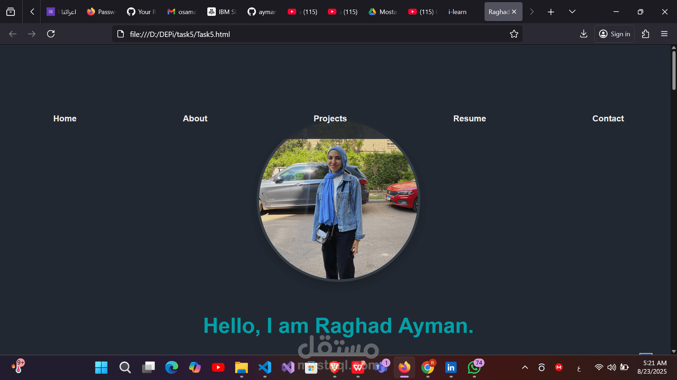677x380 pixels.
Task: Launch Visual Studio Code from the taskbar
Action: 265,367
